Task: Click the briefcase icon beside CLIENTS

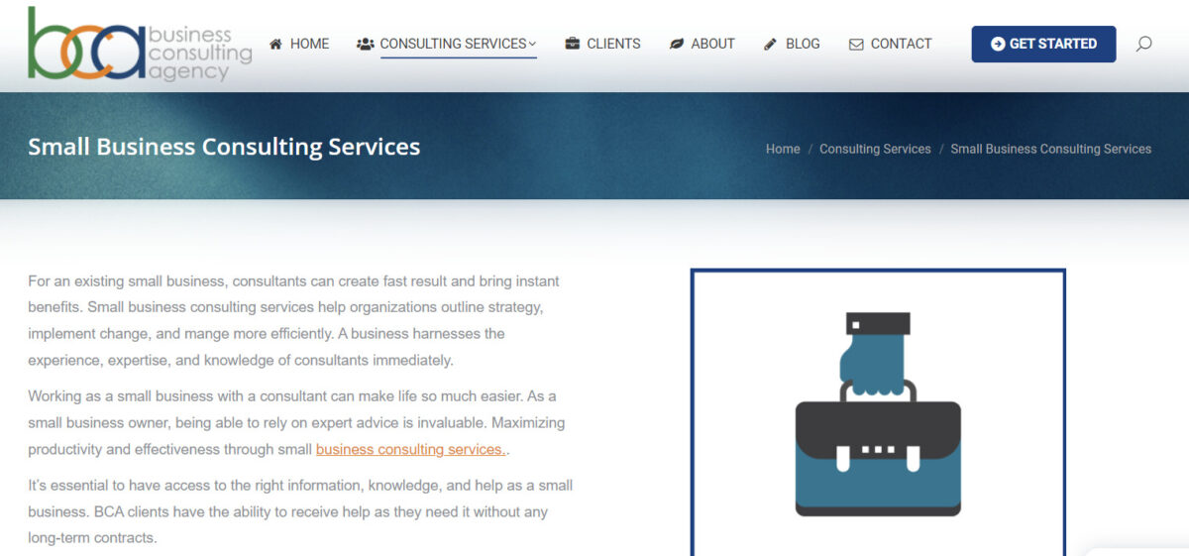Action: point(573,44)
